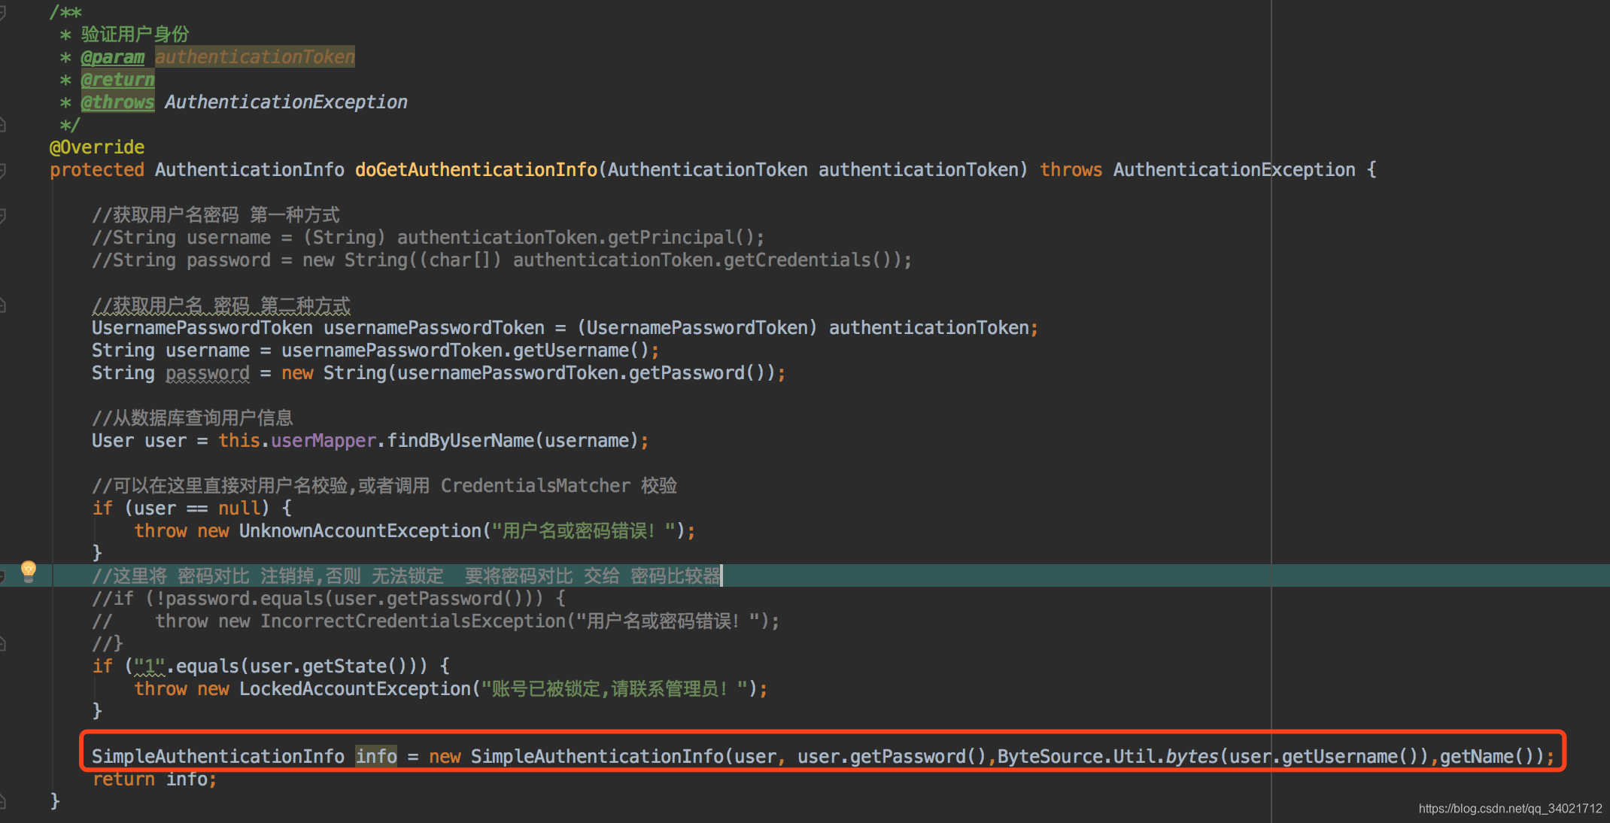Collapse the Javadoc comment fold marker
Viewport: 1610px width, 823px height.
coord(3,13)
